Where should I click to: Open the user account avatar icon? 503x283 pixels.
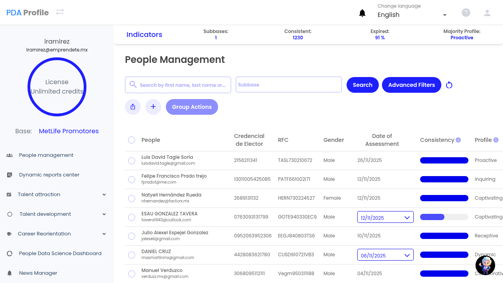tap(487, 13)
